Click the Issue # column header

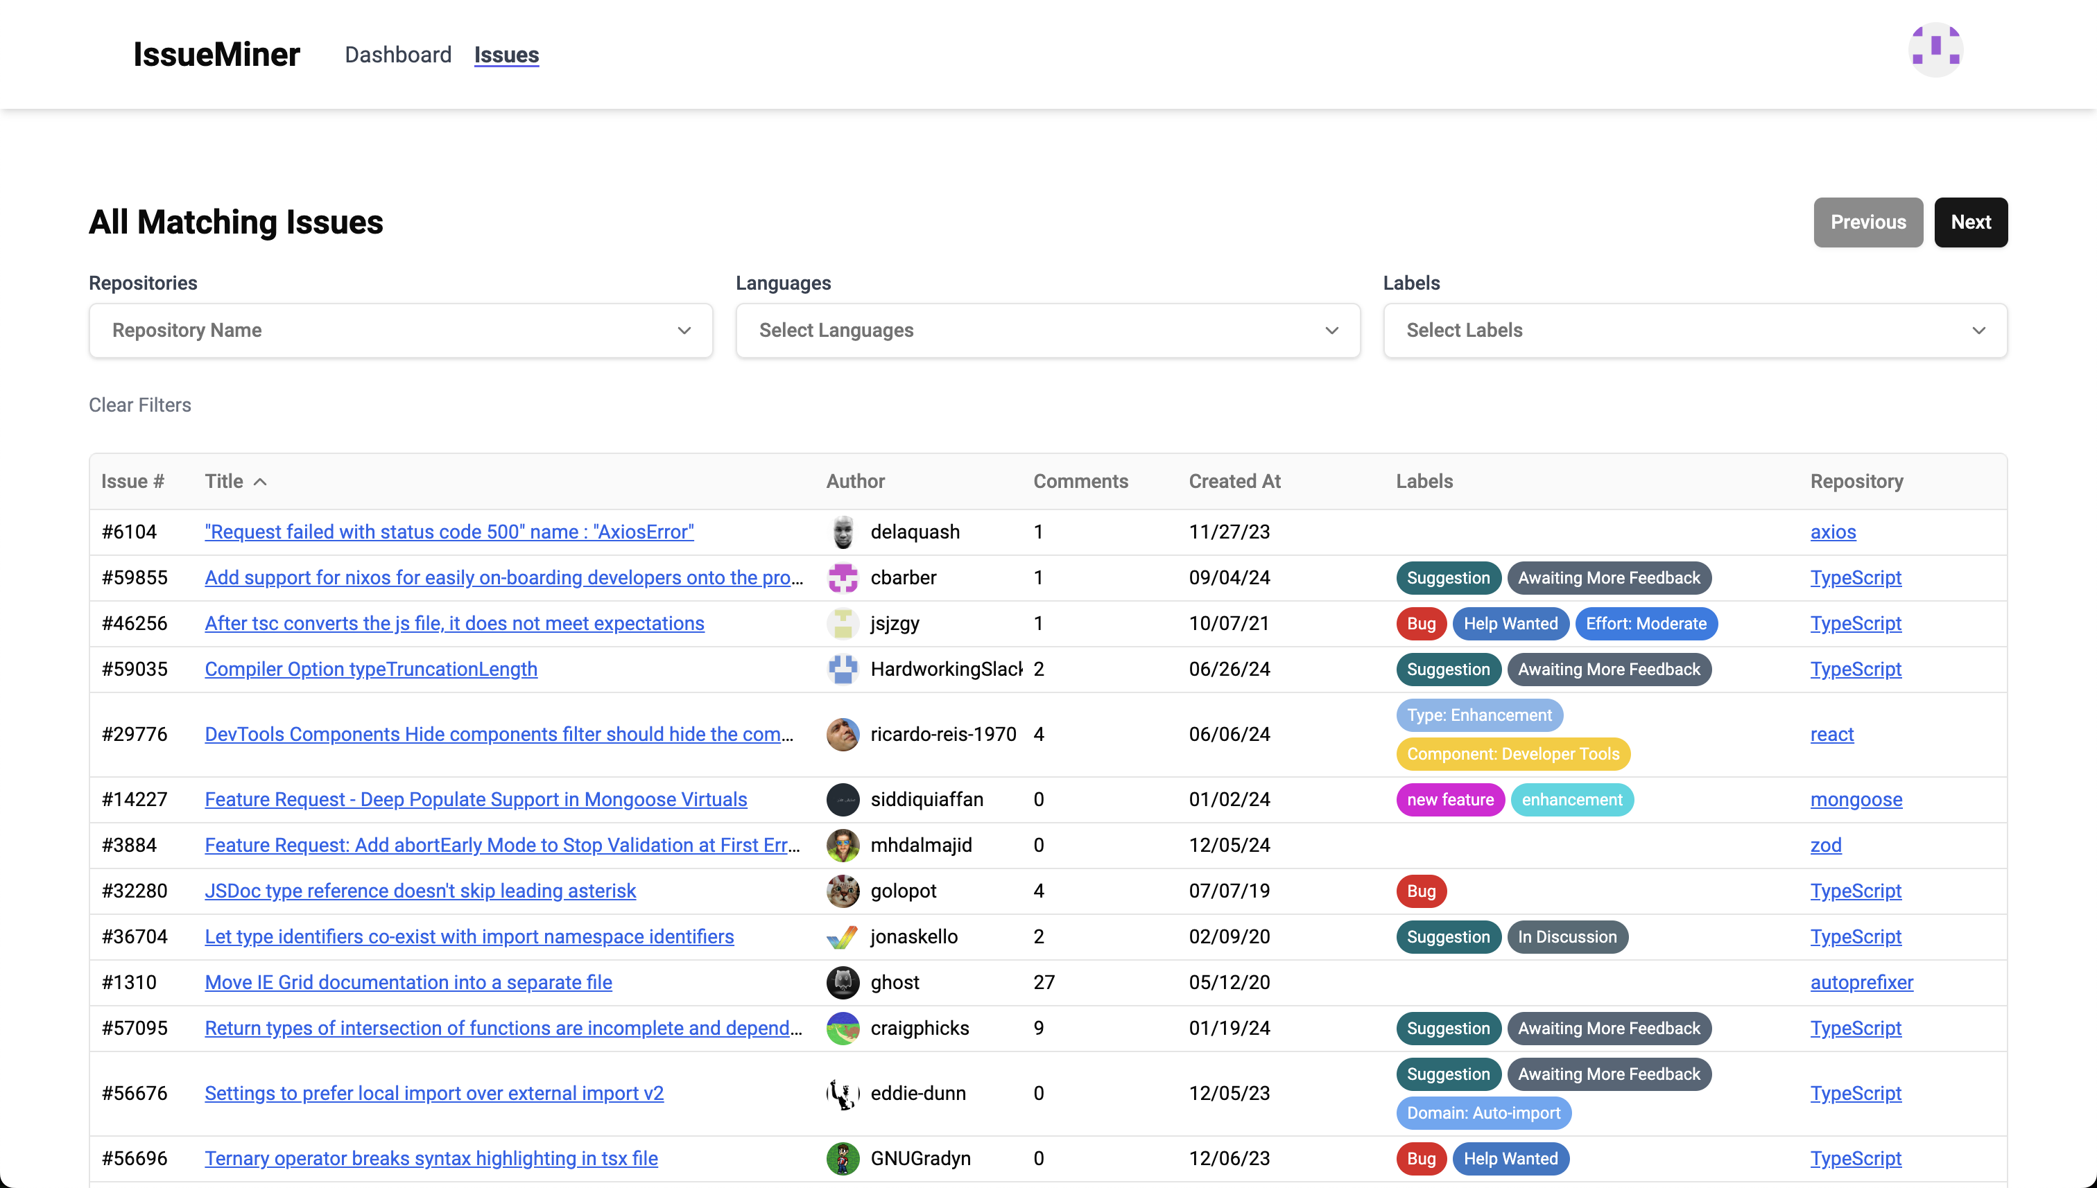point(132,482)
